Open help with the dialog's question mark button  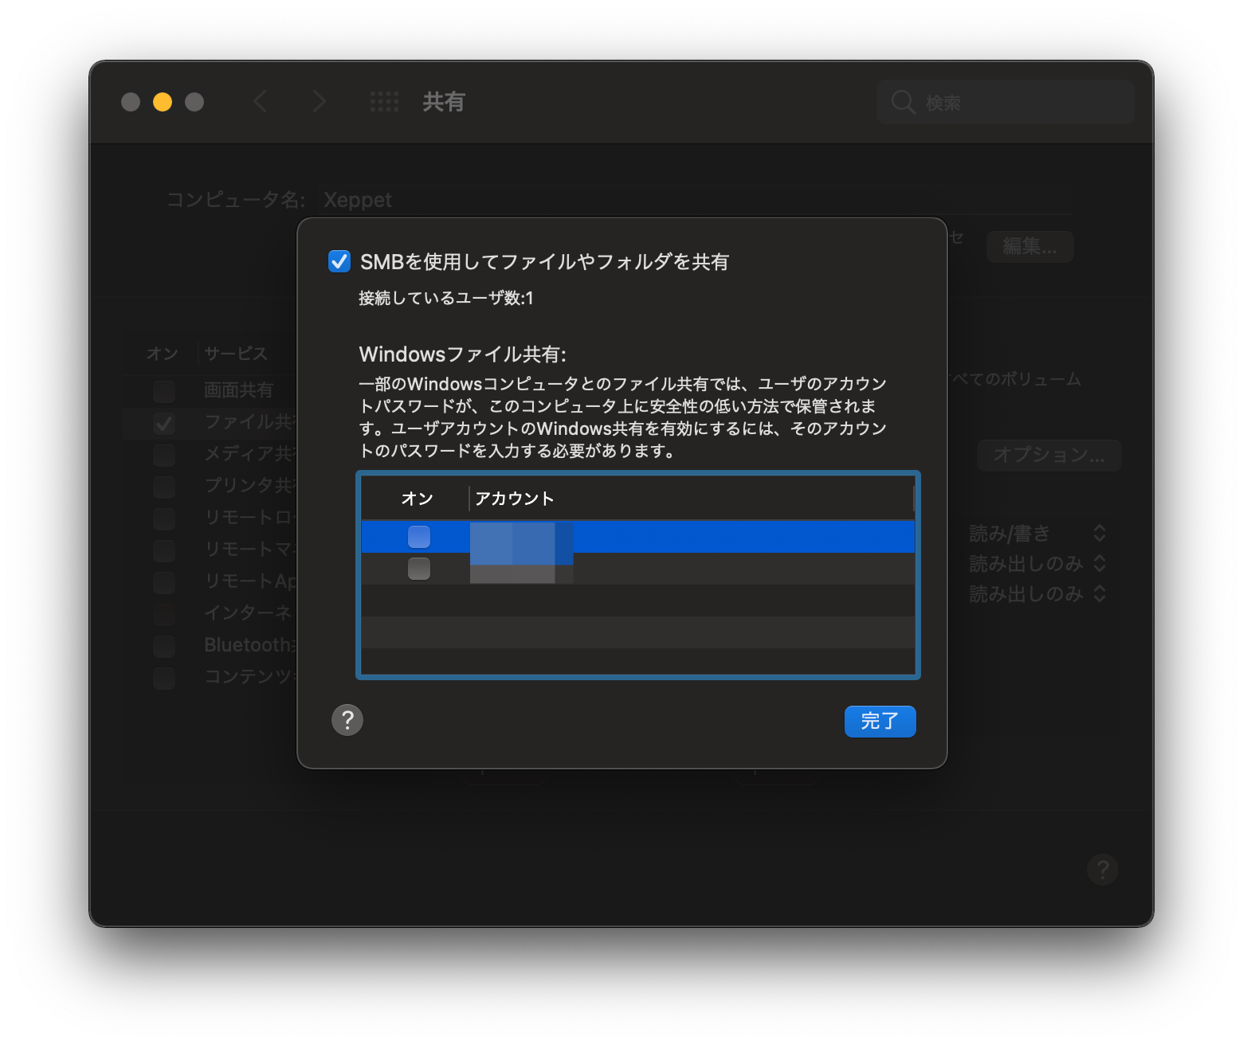click(x=347, y=720)
